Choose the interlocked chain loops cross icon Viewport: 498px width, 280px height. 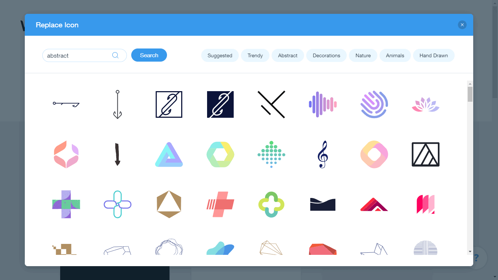point(117,204)
